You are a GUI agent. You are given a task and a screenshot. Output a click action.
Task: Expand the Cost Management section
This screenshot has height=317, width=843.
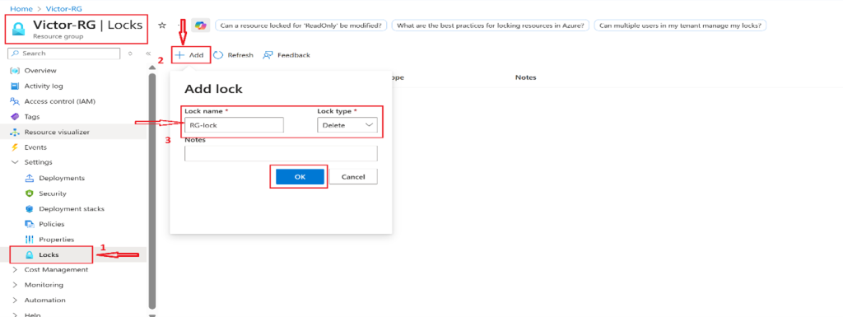coord(15,270)
